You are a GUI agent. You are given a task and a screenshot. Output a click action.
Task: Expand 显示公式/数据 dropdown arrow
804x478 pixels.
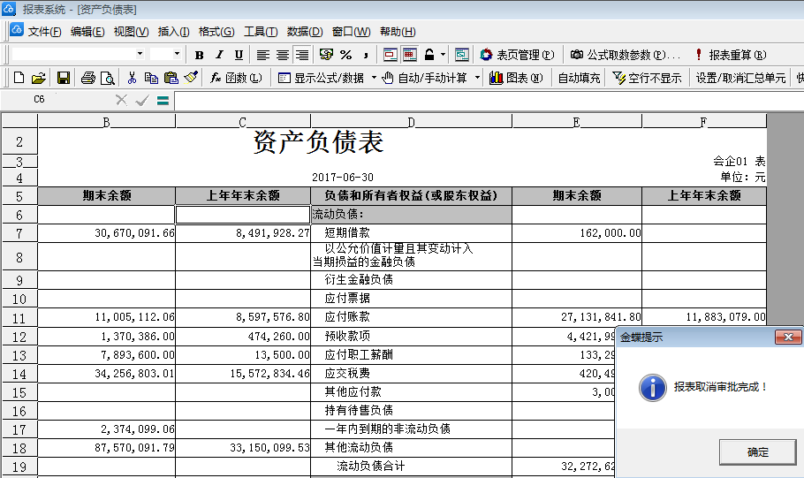(x=374, y=78)
